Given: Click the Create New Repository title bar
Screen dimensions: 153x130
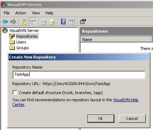Looking at the screenshot, I should coord(79,57).
